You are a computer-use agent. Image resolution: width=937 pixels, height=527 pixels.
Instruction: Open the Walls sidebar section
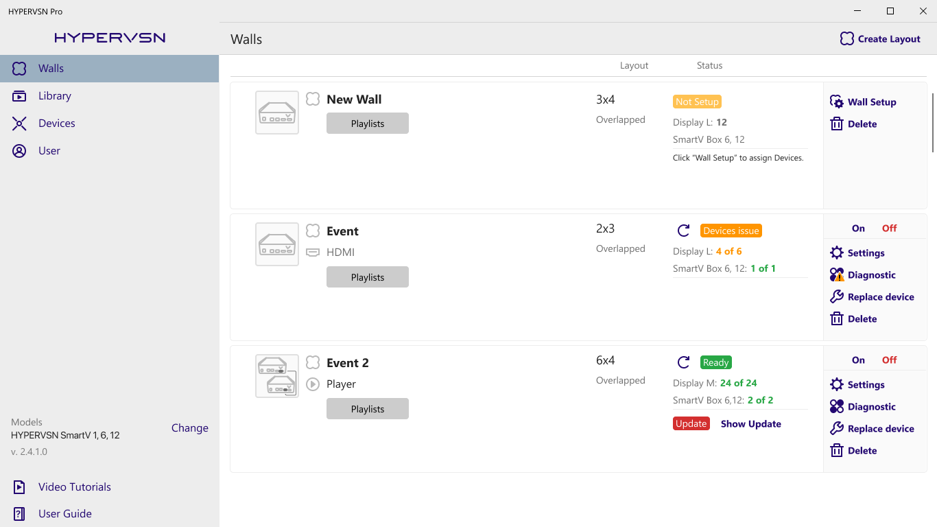109,69
